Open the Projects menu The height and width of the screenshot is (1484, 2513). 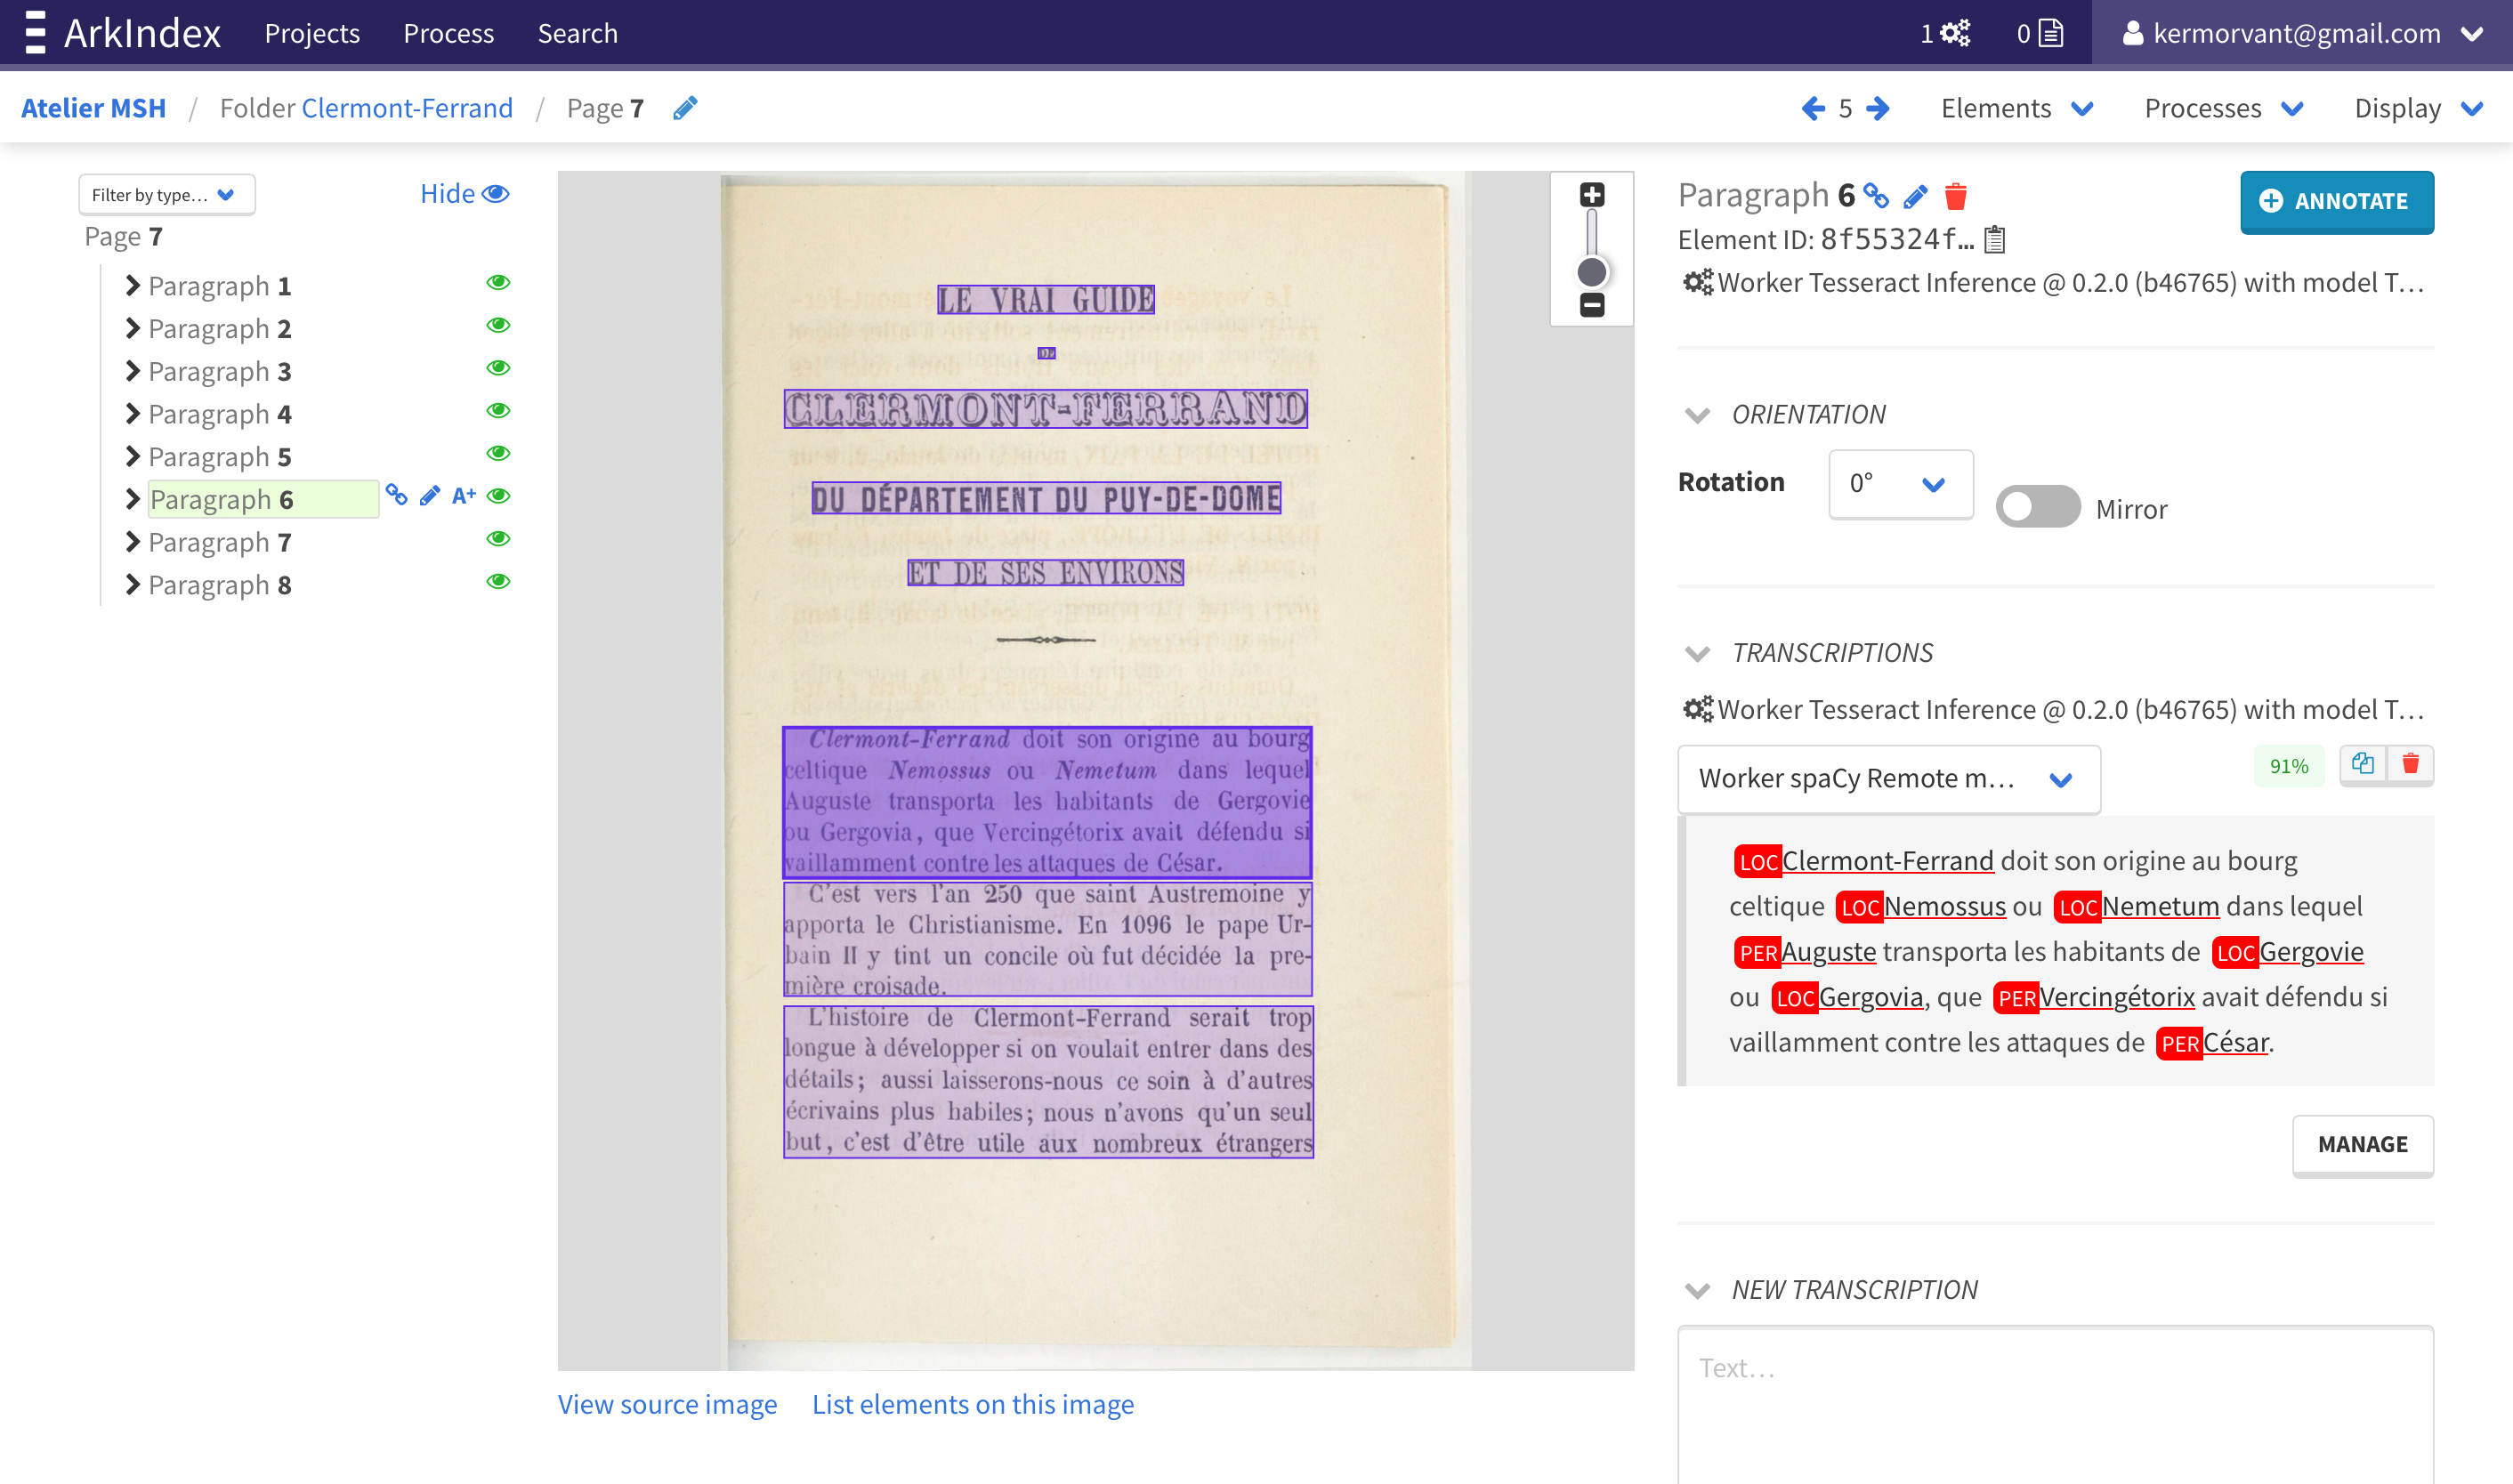[x=312, y=33]
